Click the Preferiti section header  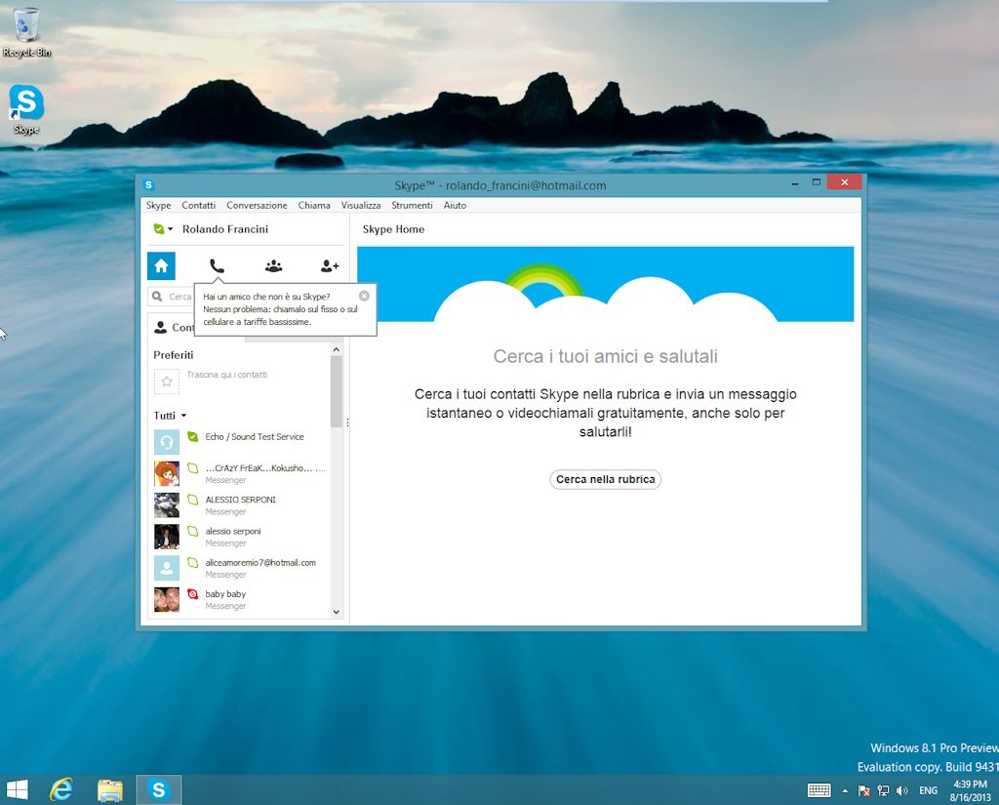coord(174,355)
